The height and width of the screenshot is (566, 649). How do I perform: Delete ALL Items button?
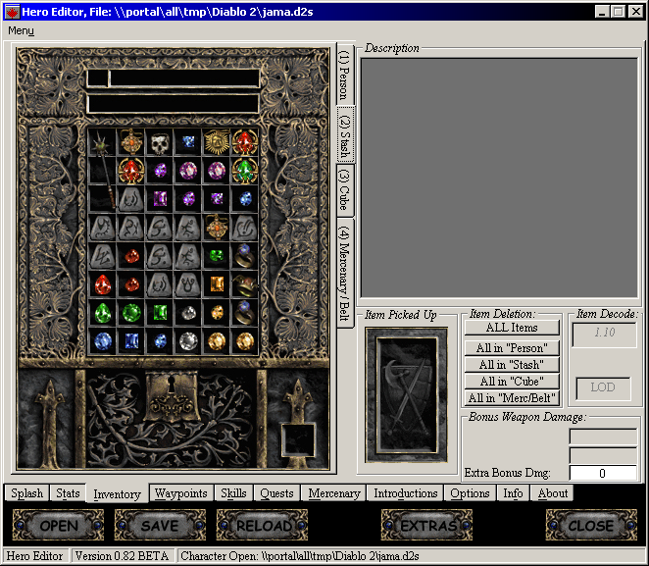click(x=512, y=328)
